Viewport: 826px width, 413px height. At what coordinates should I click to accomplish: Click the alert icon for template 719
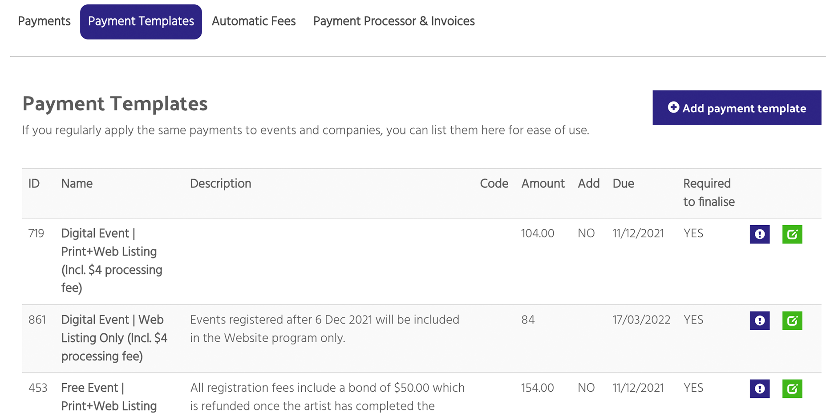(x=759, y=234)
